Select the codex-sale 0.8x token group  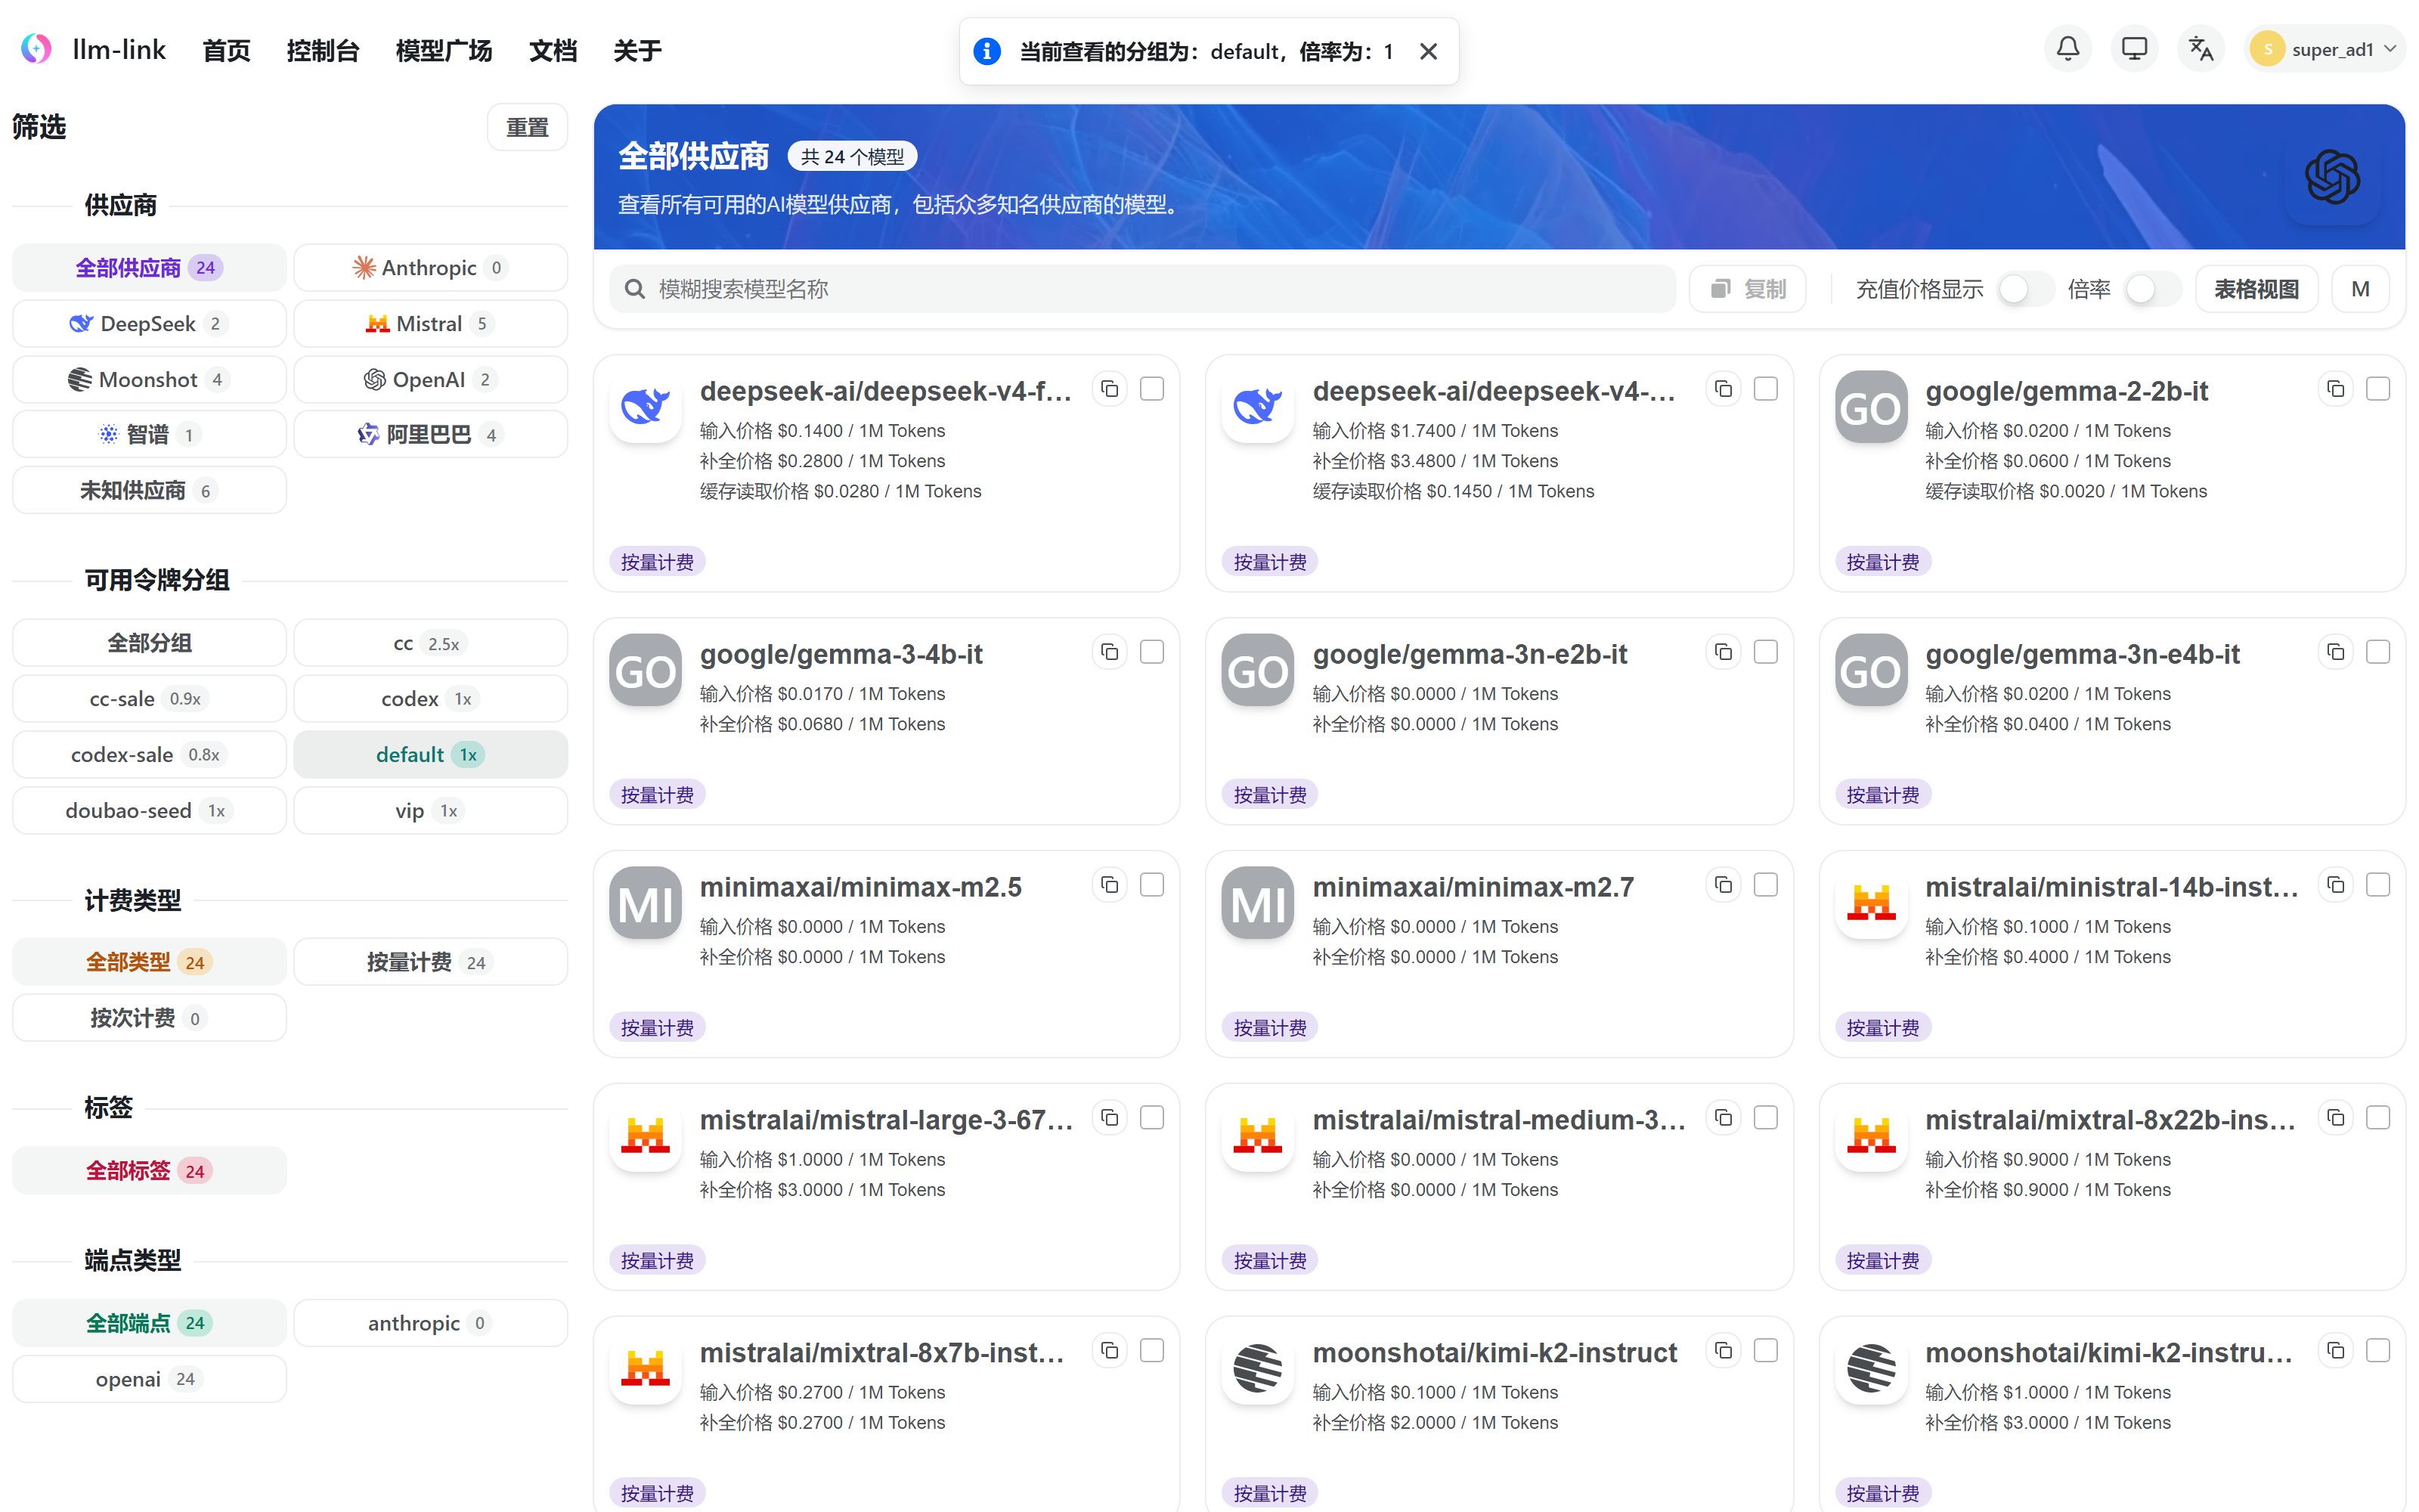[x=149, y=755]
